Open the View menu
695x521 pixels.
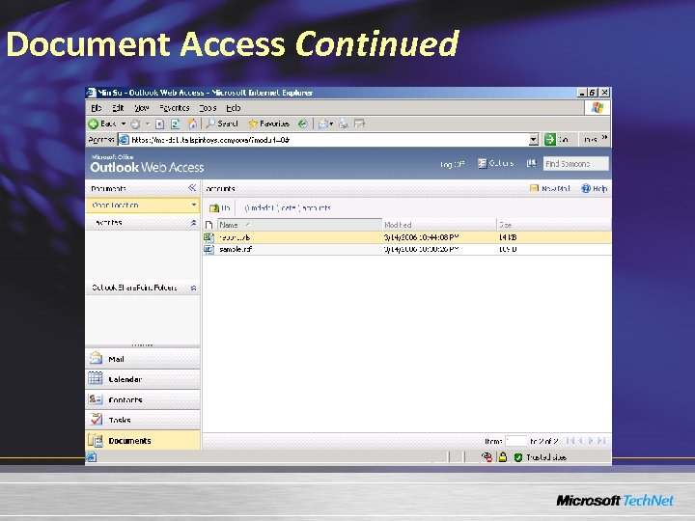pos(141,108)
